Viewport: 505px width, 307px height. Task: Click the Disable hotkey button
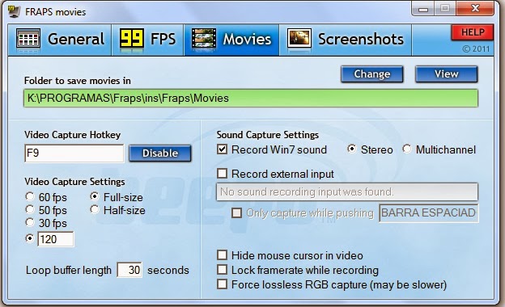point(160,153)
